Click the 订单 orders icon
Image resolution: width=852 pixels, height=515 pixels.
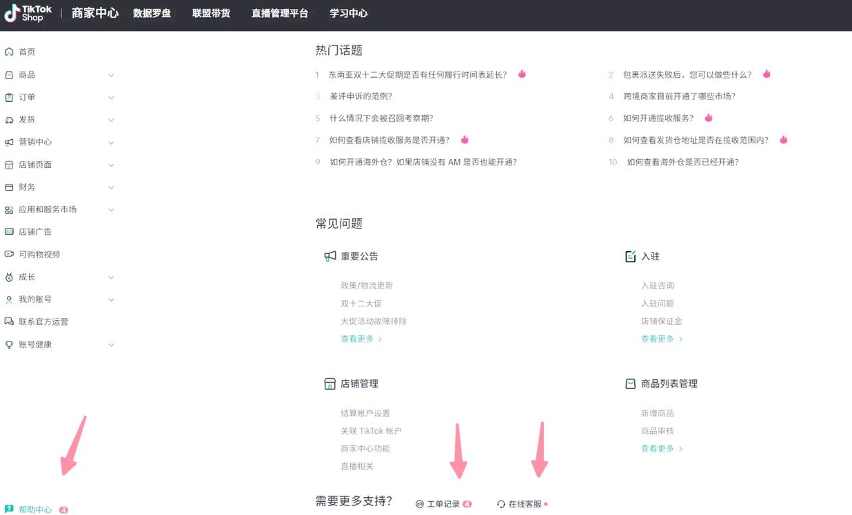[x=10, y=97]
